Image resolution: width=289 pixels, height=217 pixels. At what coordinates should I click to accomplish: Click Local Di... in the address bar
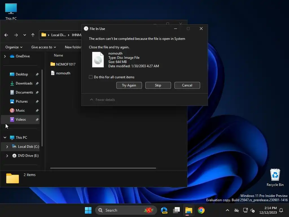tap(58, 35)
